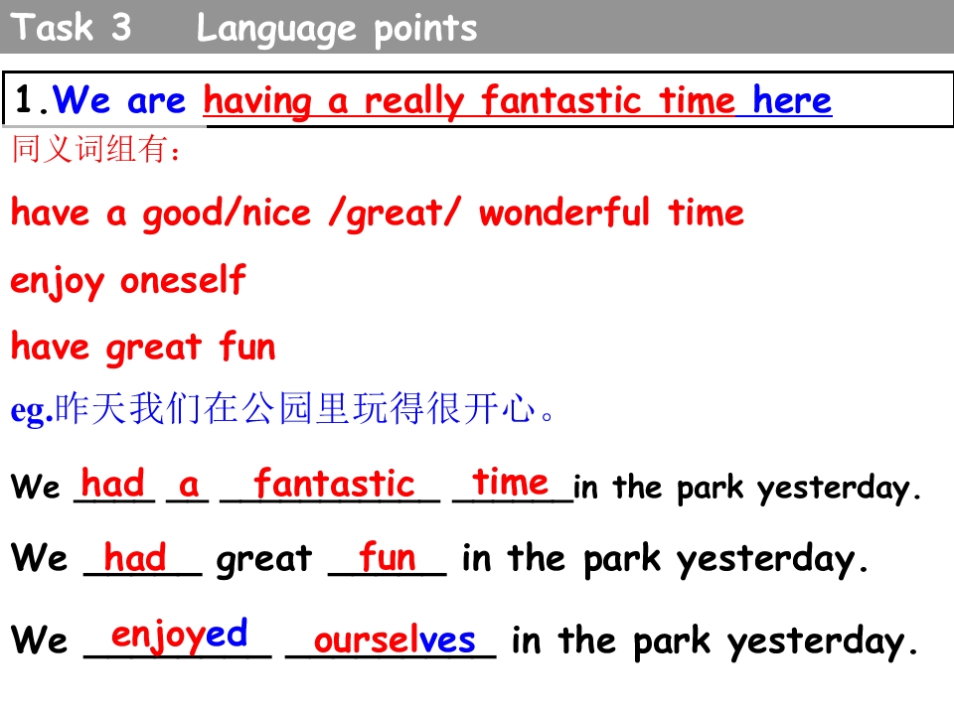Click the blue underlined word 'here'
Viewport: 954px width, 715px height.
pyautogui.click(x=791, y=100)
